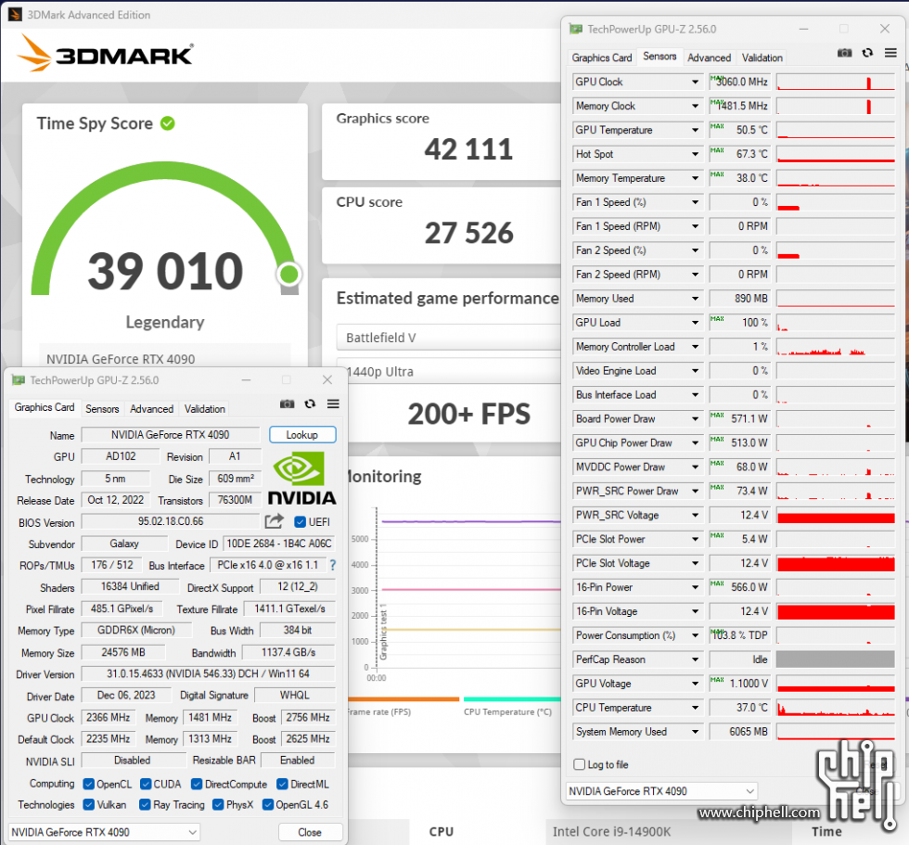Image resolution: width=909 pixels, height=845 pixels.
Task: Toggle the PhysX checkbox
Action: point(218,804)
